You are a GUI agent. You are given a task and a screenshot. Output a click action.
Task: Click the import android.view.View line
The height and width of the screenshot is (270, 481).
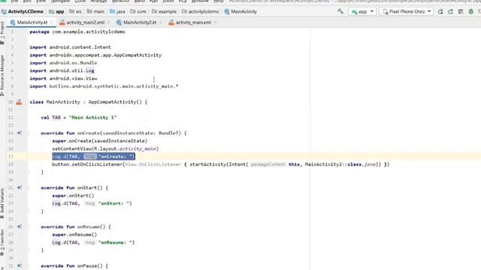[63, 79]
